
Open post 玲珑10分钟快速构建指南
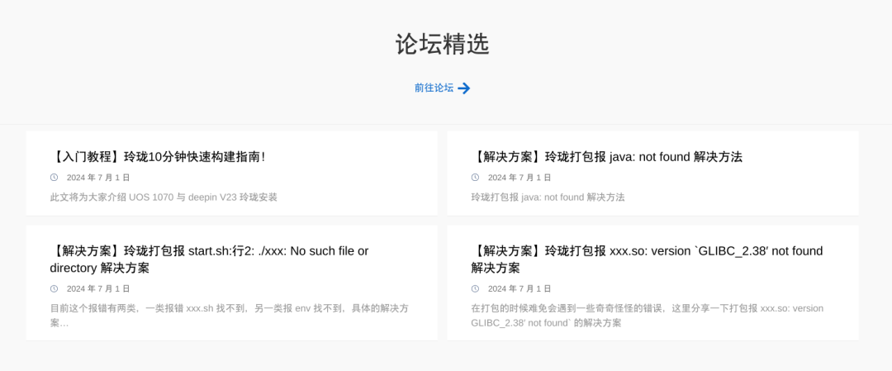tap(194, 157)
